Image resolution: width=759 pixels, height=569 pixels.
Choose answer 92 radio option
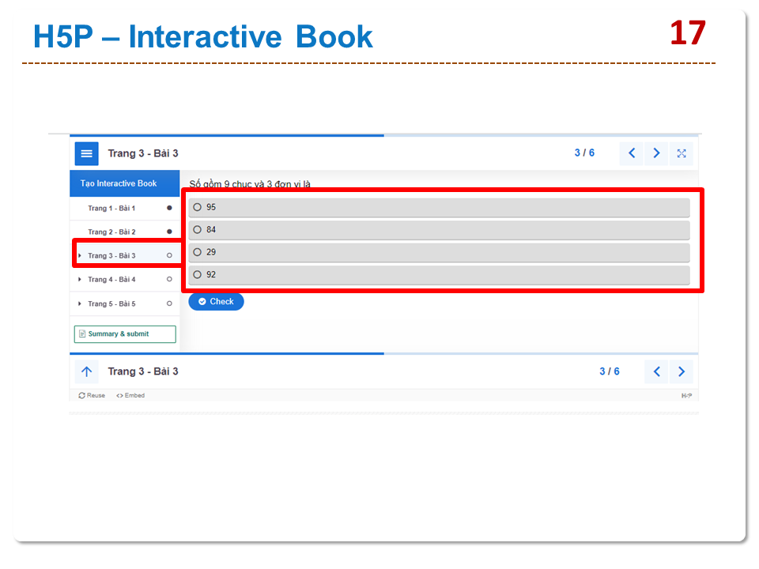tap(198, 275)
